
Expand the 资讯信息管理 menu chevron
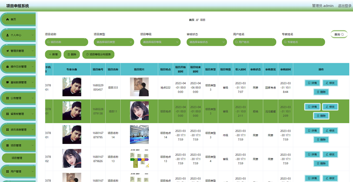tap(33, 130)
